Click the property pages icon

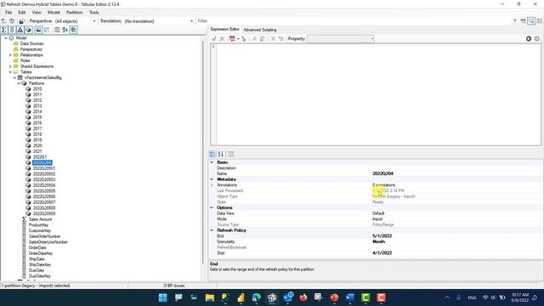pyautogui.click(x=231, y=154)
